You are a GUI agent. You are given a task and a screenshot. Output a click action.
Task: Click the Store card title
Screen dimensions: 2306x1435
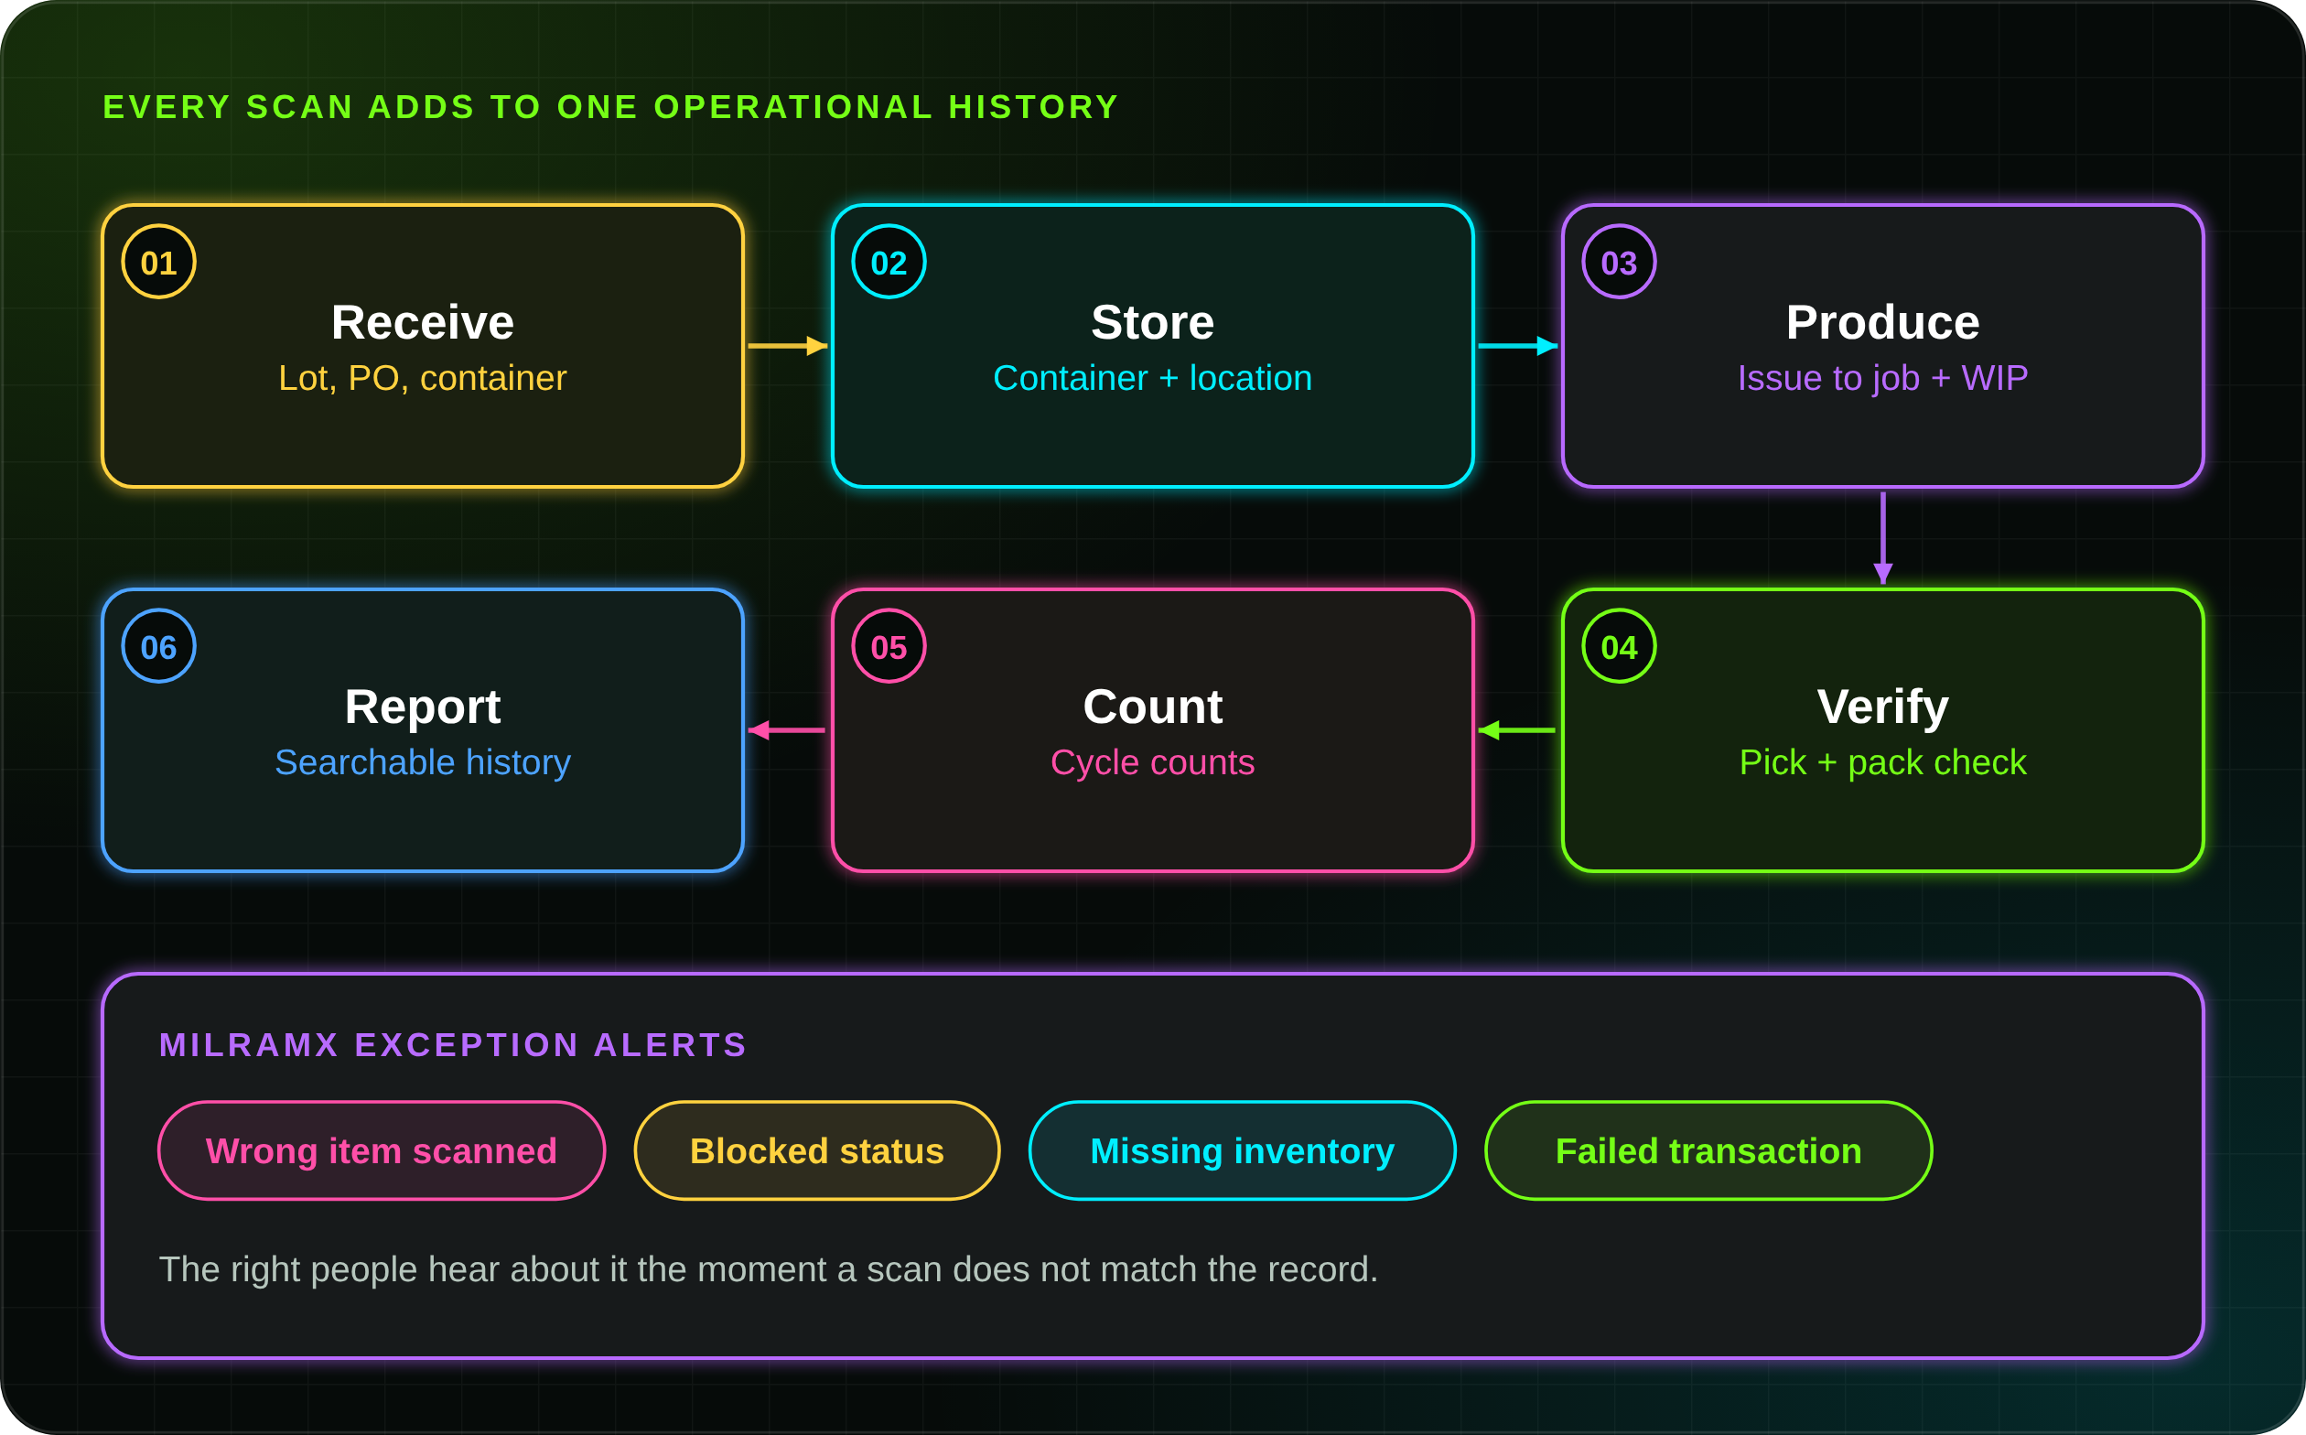pyautogui.click(x=1152, y=323)
